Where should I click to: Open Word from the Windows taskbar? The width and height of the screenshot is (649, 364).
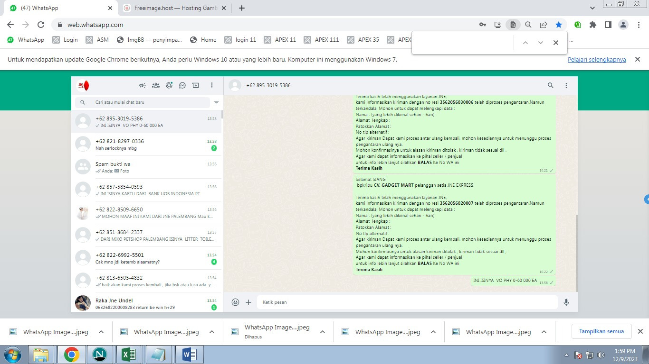pyautogui.click(x=189, y=355)
